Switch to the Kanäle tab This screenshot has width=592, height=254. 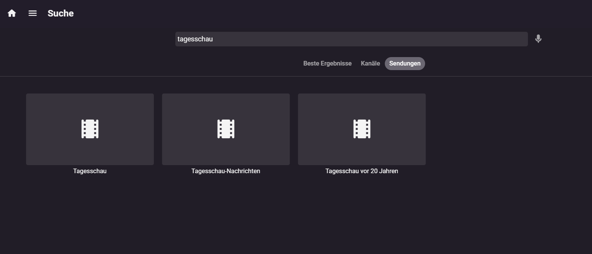click(x=370, y=64)
